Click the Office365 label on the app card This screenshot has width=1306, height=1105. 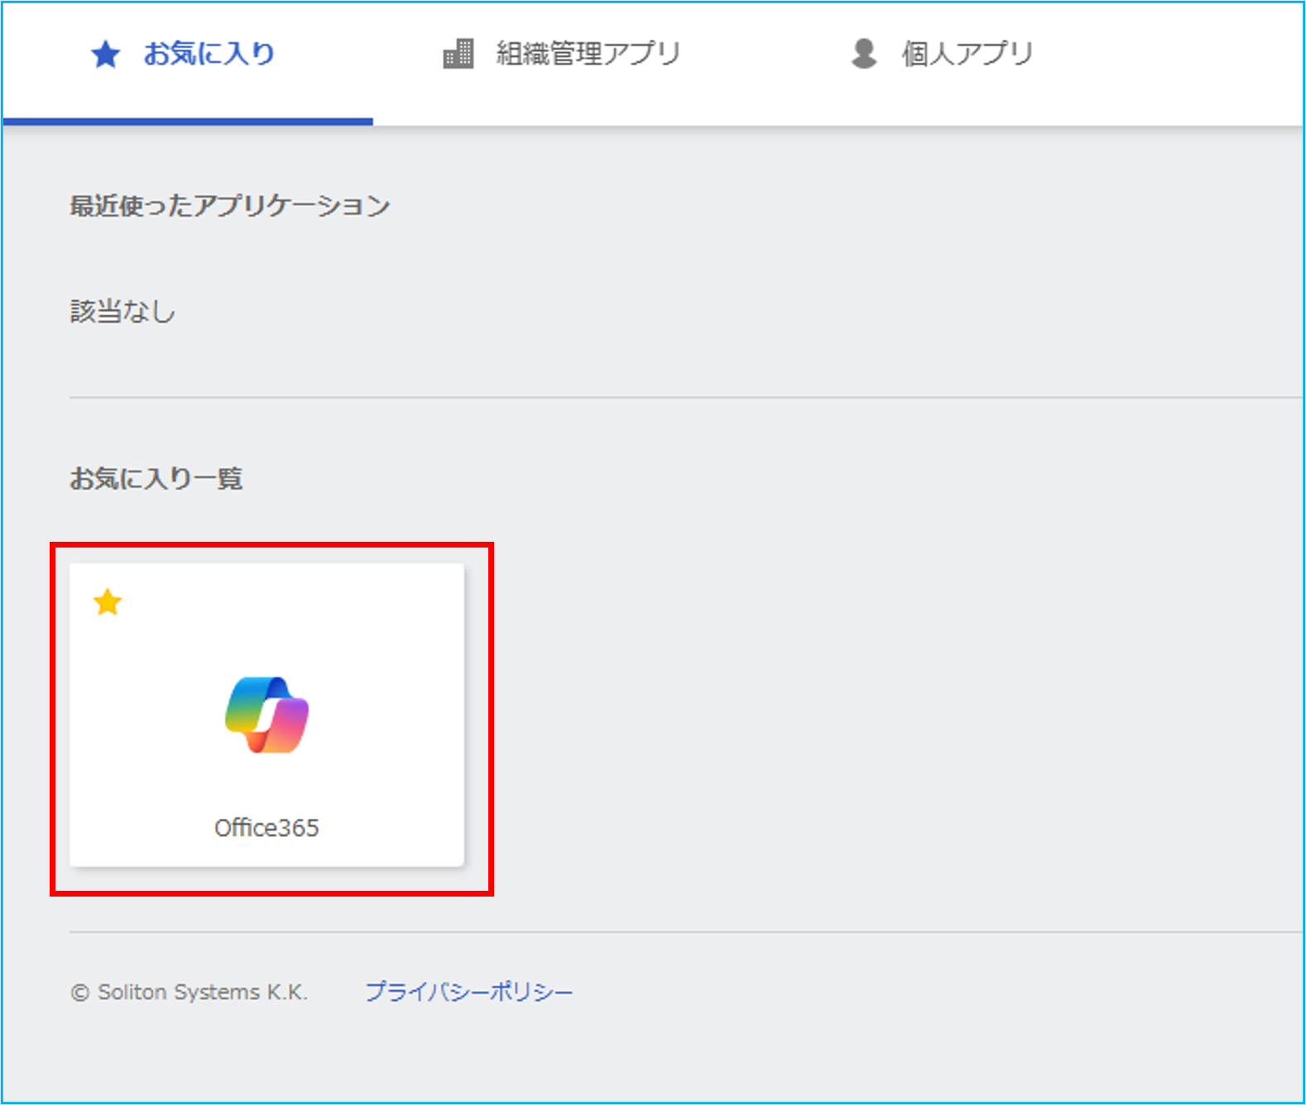[266, 828]
